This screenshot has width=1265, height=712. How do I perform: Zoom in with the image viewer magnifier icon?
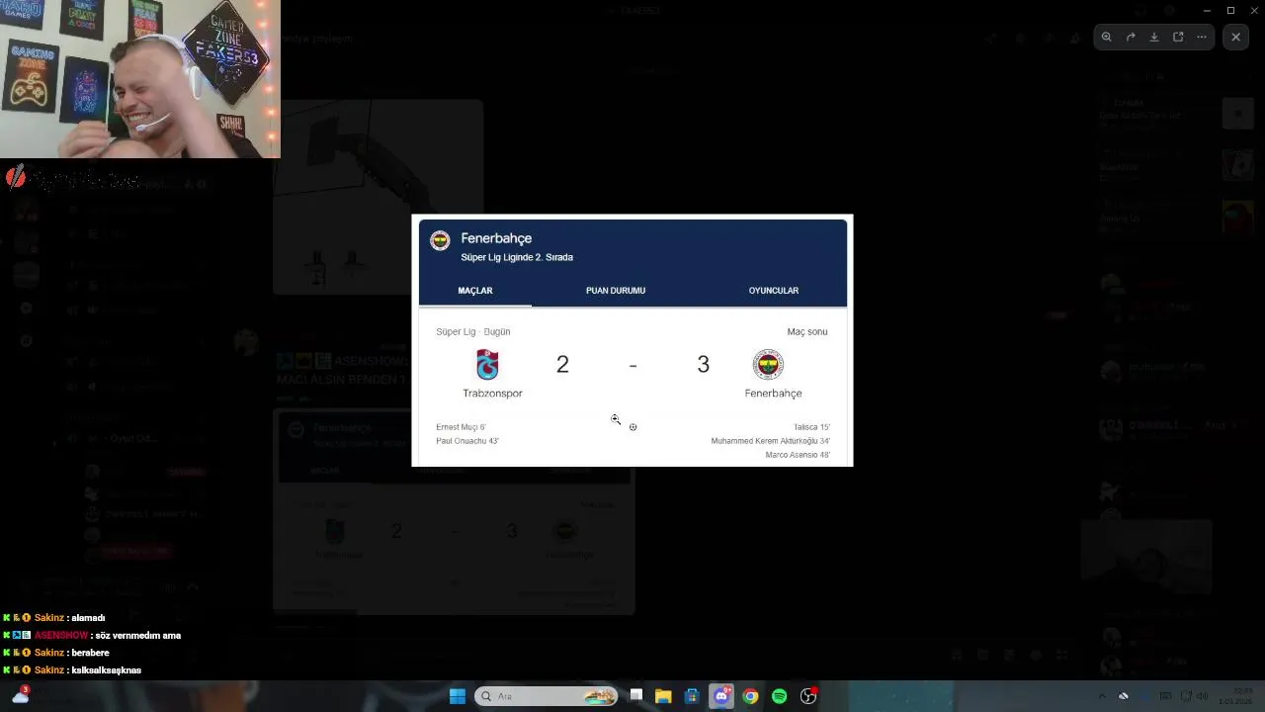pos(1106,37)
